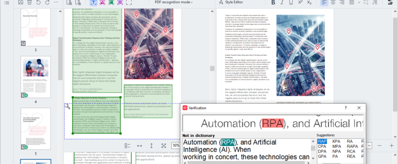398x164 pixels.
Task: Toggle Italic formatting
Action: (282, 2)
